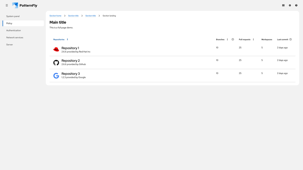This screenshot has width=303, height=170.
Task: Click the GitHub logo icon
Action: (x=56, y=62)
